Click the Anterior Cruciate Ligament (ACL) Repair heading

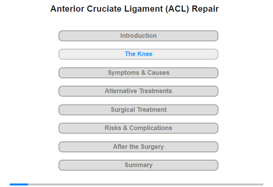[x=135, y=9]
